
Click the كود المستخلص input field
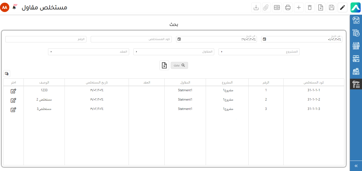pos(131,39)
